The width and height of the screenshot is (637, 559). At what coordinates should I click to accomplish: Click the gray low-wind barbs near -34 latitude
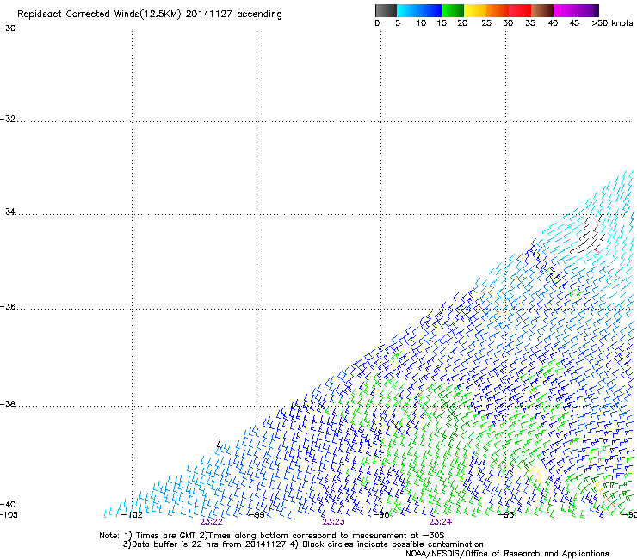[587, 235]
